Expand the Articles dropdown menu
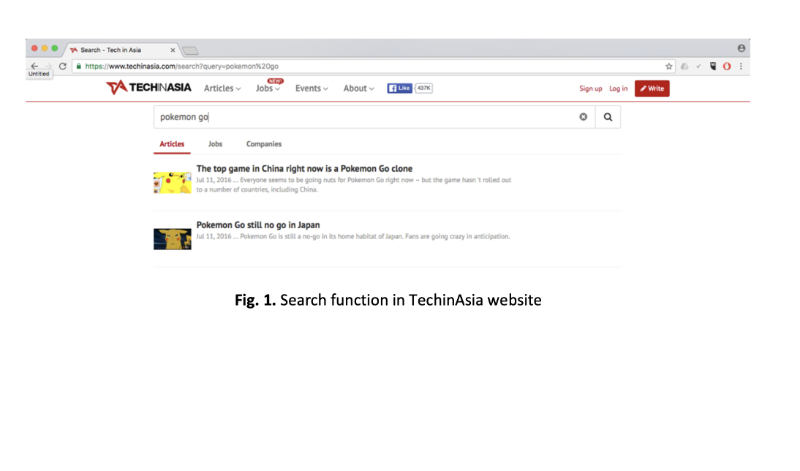800x471 pixels. click(x=222, y=88)
